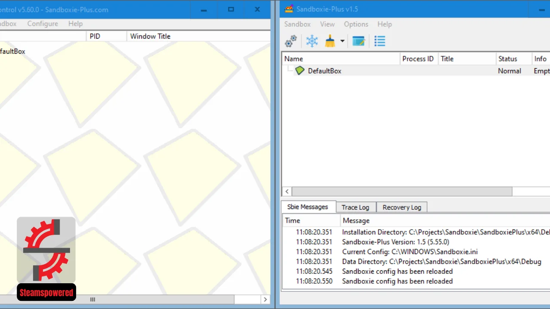Click the Status column header
550x309 pixels.
pos(513,59)
